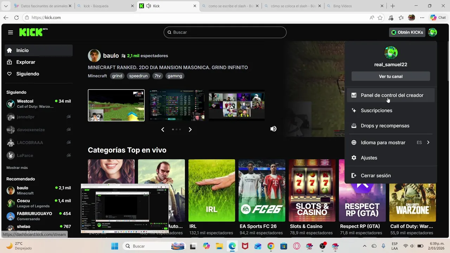Switch to Bing Videos tab
Viewport: 450px width, 253px height.
tap(356, 6)
